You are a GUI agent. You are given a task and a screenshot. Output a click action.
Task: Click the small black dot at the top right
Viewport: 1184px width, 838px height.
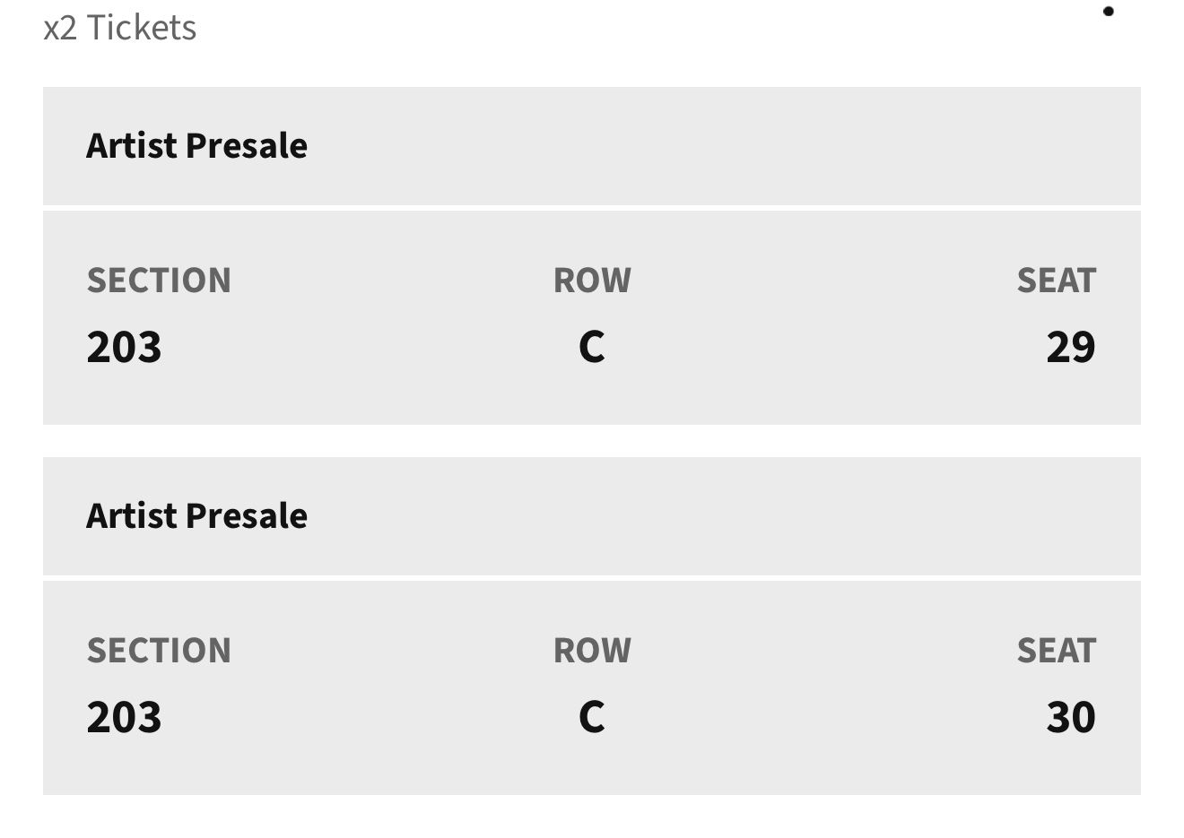[x=1109, y=11]
